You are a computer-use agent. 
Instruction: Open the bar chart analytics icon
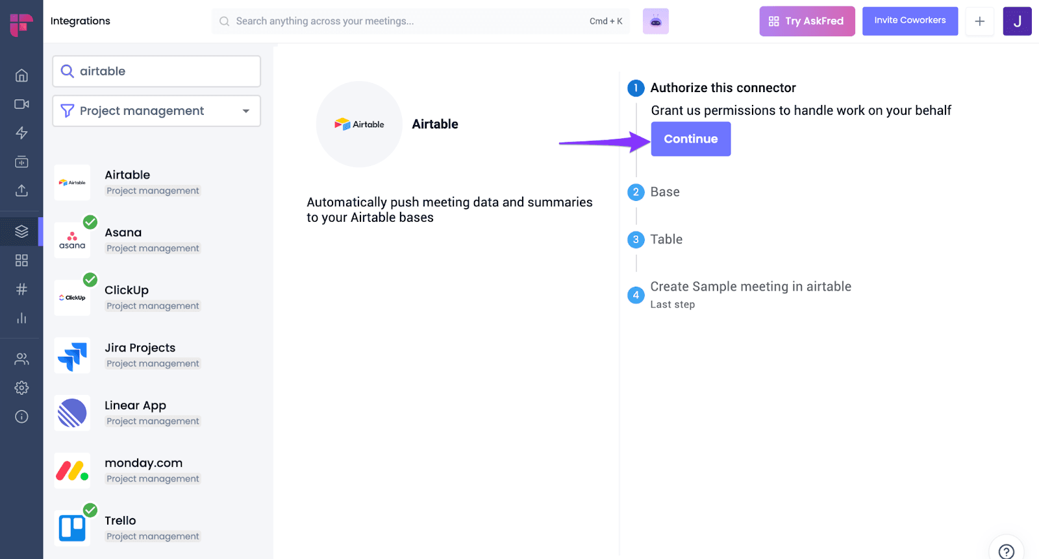[x=21, y=318]
